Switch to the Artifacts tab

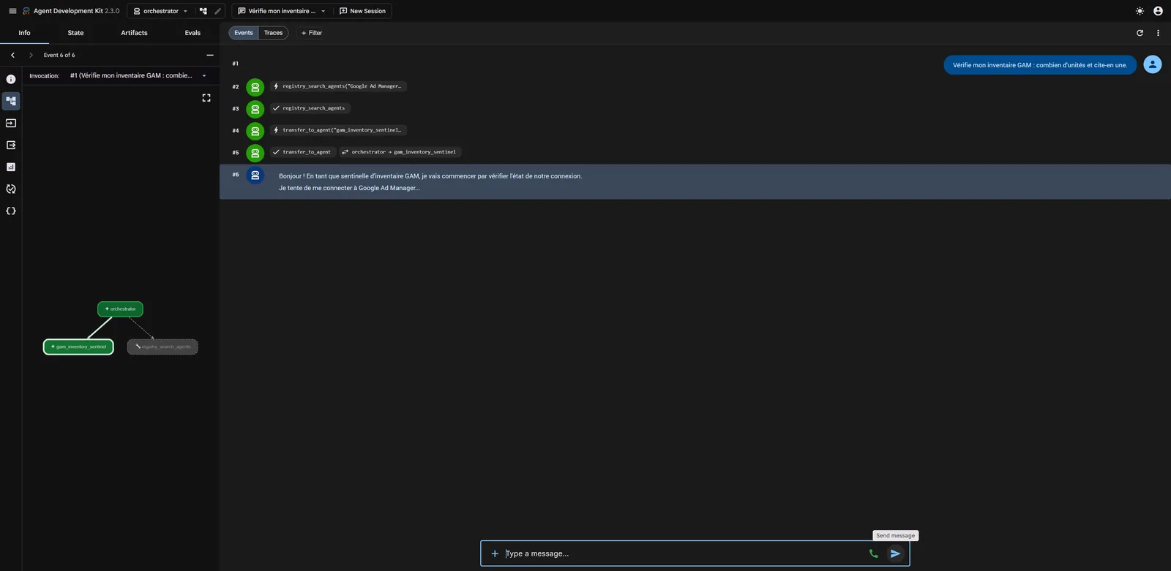[134, 33]
